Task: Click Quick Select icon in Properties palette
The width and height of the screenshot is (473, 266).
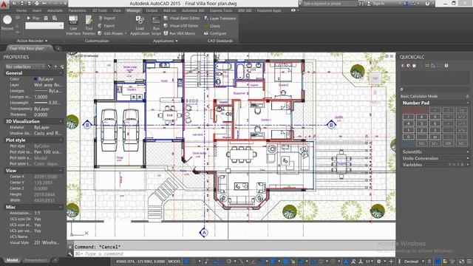Action: 62,66
